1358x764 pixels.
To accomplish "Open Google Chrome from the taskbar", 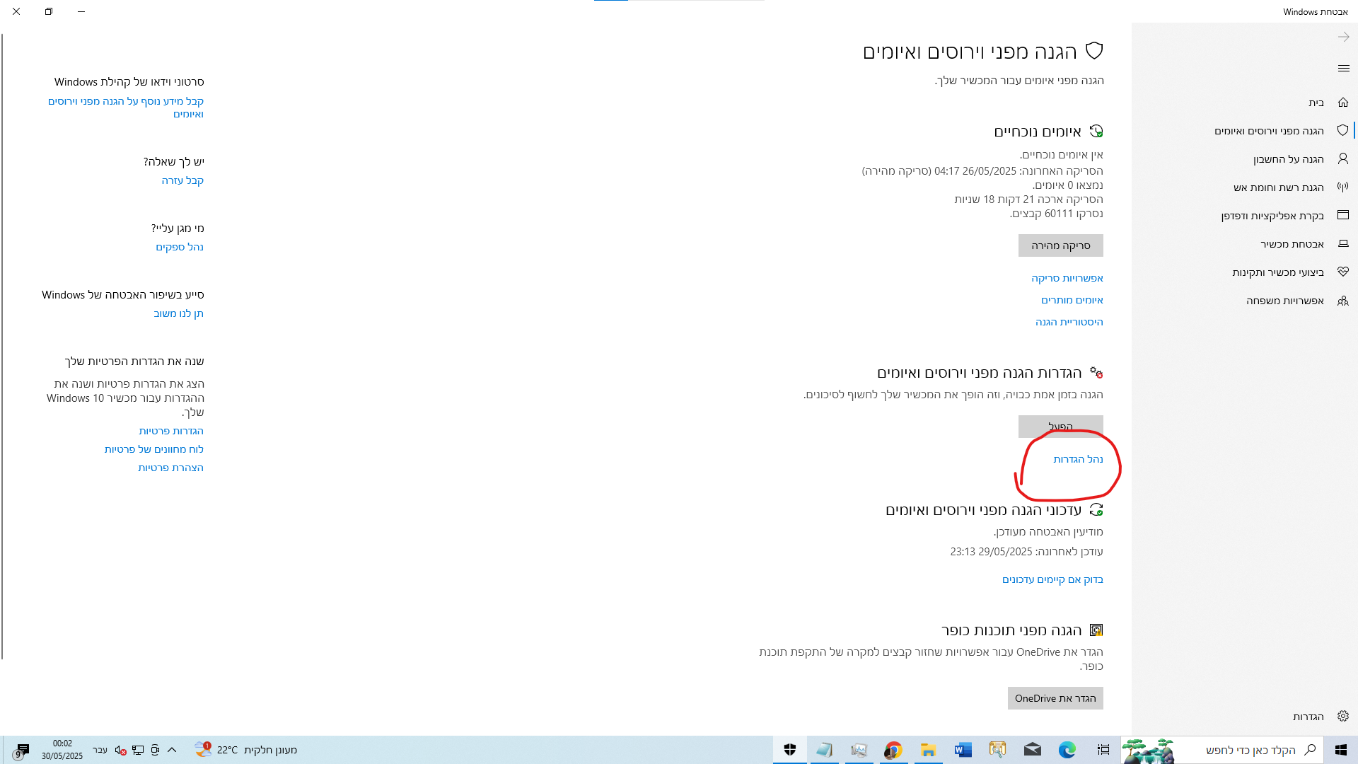I will click(x=893, y=750).
